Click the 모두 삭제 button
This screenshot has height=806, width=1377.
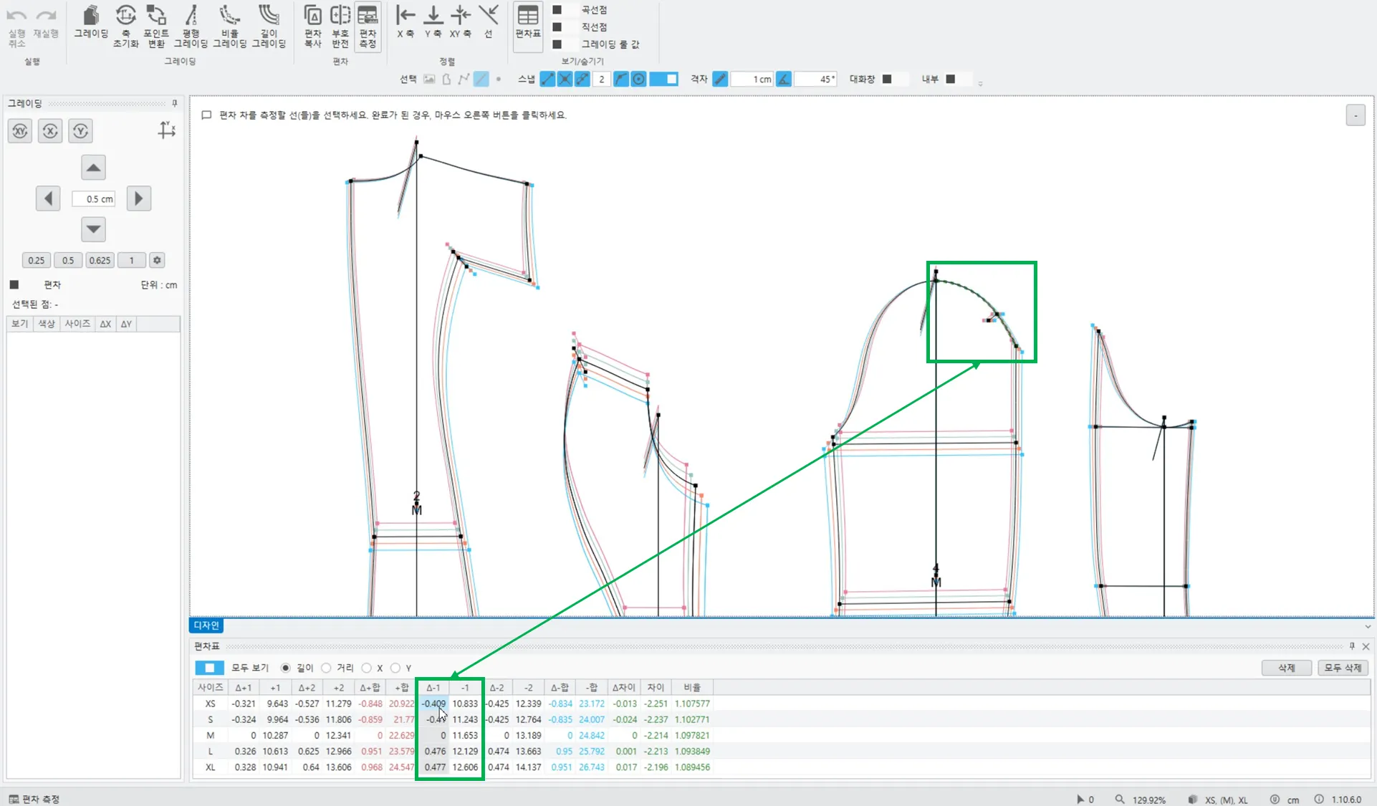coord(1343,668)
